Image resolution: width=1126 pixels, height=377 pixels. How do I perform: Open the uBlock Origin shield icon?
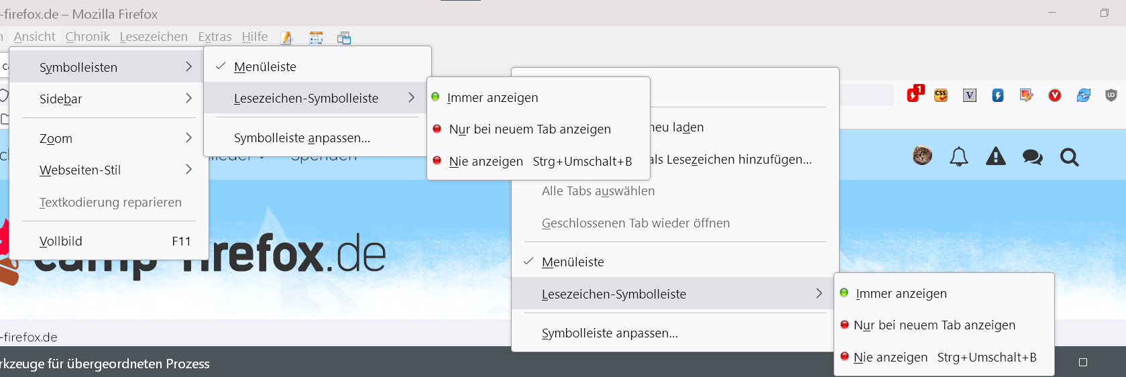click(1111, 95)
